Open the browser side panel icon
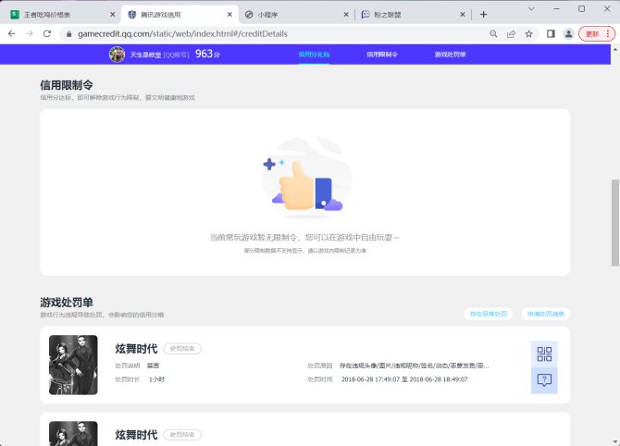This screenshot has height=446, width=620. pyautogui.click(x=551, y=34)
